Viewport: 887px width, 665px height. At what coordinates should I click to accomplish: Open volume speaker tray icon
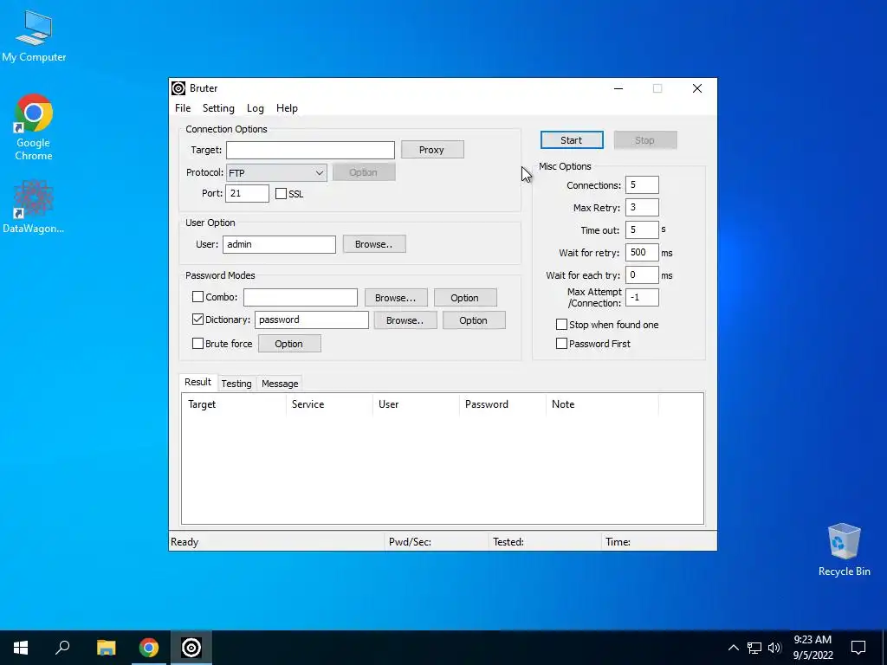point(774,648)
